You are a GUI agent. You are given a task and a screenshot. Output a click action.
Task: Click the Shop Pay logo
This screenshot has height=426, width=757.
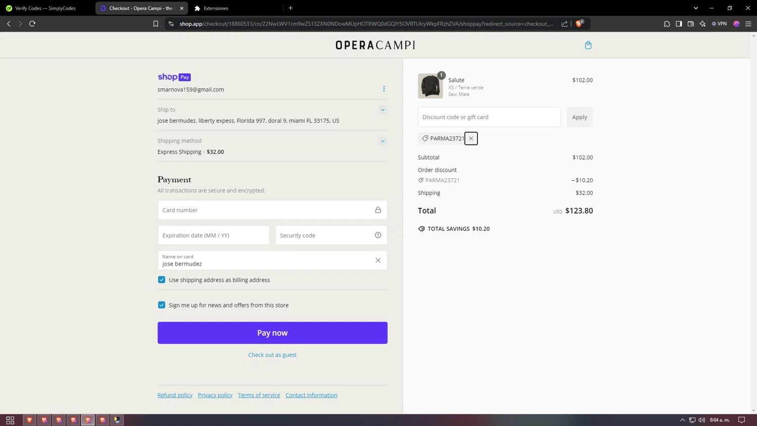[x=174, y=77]
